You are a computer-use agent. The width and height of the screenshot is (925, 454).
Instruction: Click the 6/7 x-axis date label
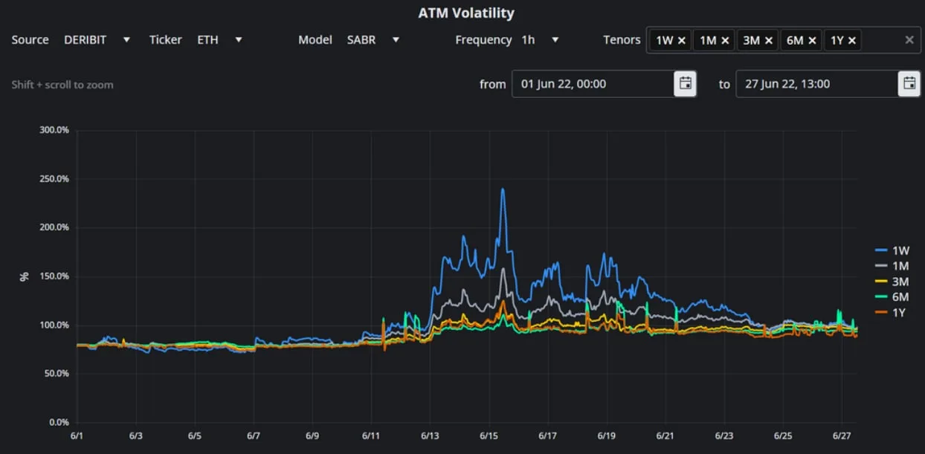click(x=254, y=437)
